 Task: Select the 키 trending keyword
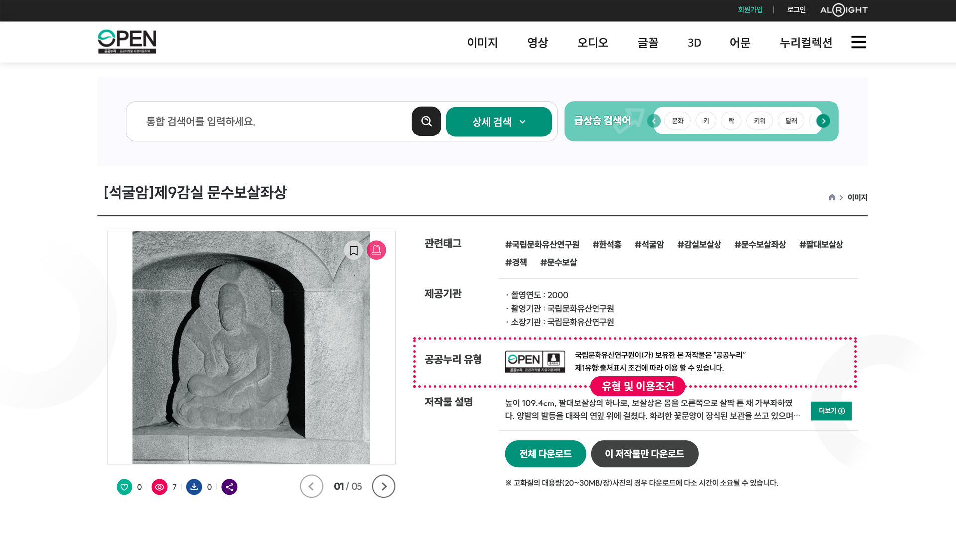(x=706, y=121)
